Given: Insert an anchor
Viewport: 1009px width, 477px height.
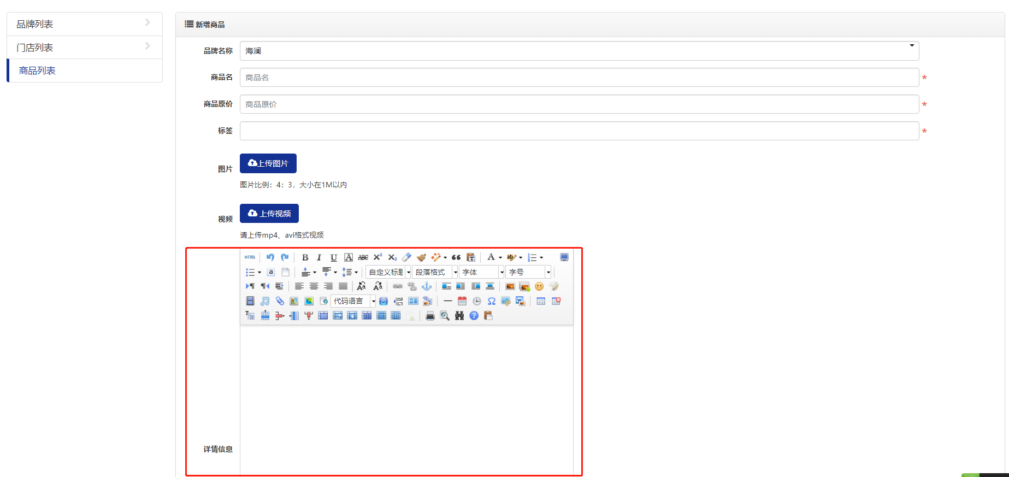Looking at the screenshot, I should pyautogui.click(x=427, y=286).
